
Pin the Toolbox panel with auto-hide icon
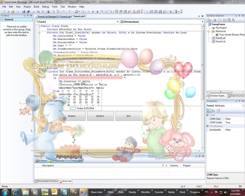coord(28,16)
